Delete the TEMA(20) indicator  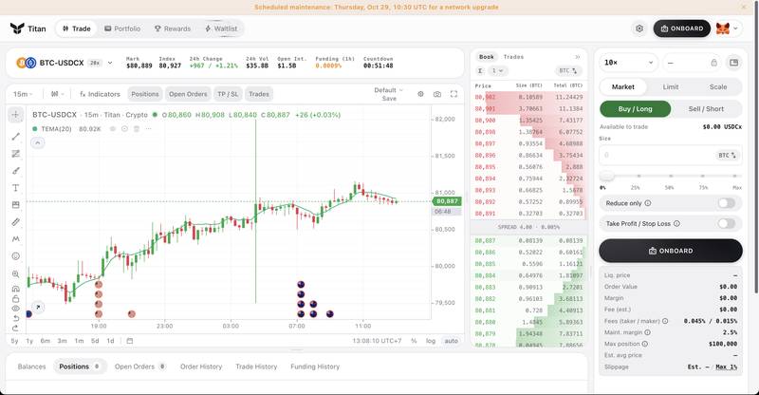pos(137,129)
